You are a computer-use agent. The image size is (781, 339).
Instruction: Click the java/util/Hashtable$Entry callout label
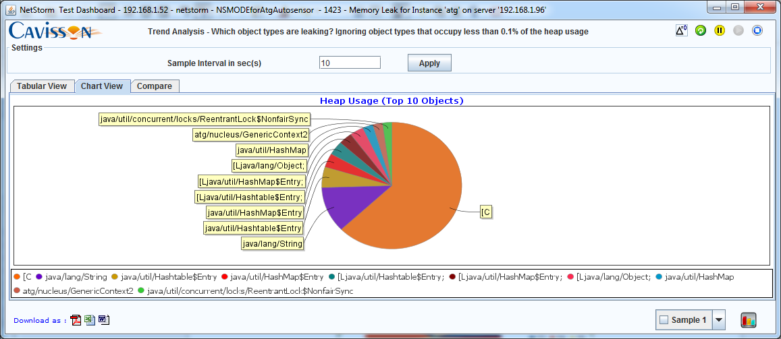[x=254, y=228]
